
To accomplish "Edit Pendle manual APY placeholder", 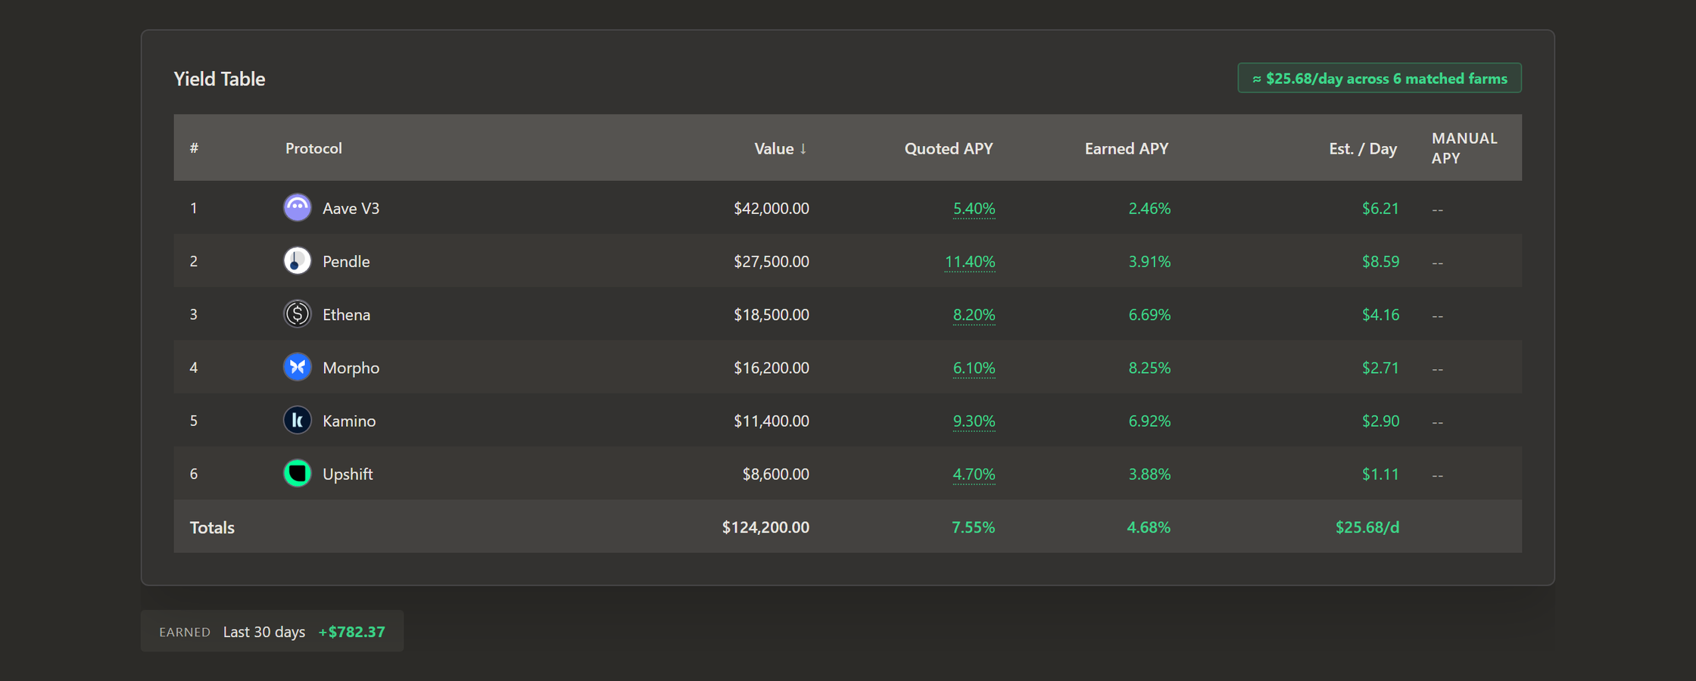I will [1437, 262].
